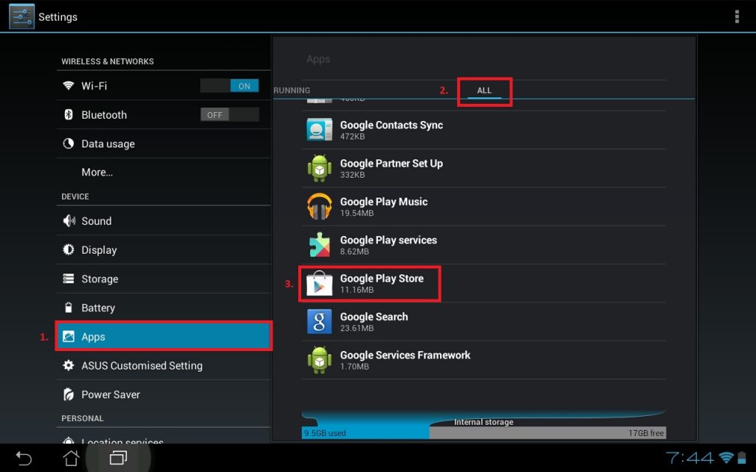Open Google Play Music app info
Viewport: 756px width, 472px height.
coord(484,206)
